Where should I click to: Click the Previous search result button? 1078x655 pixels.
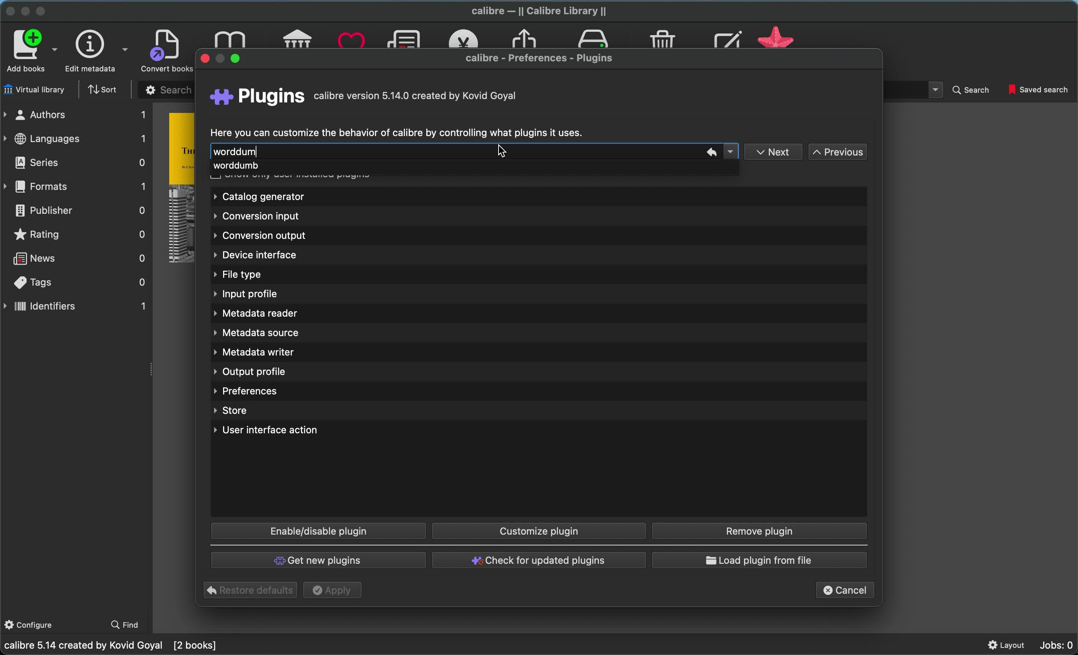(x=838, y=151)
